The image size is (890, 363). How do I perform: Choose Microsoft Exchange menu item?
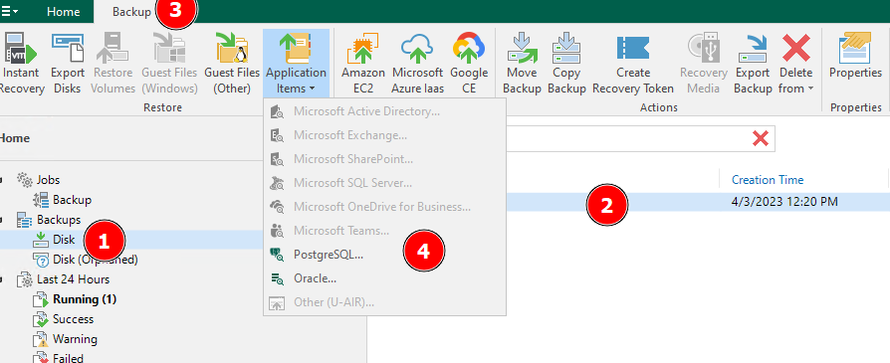(x=384, y=135)
